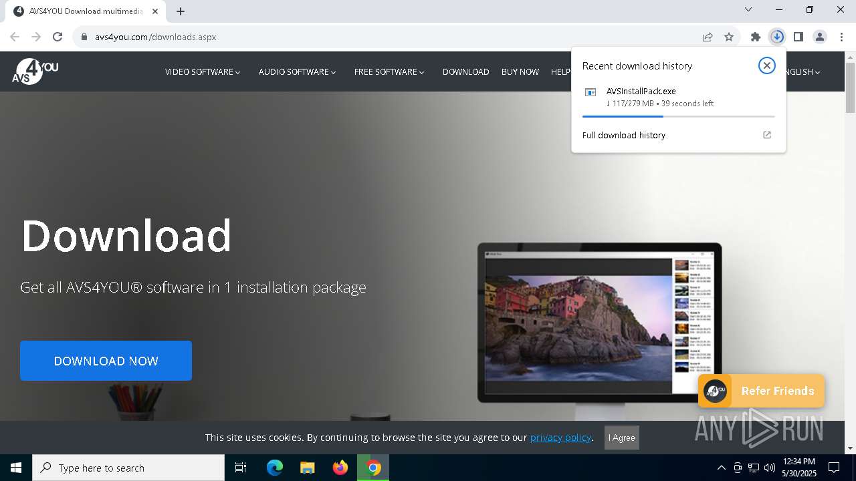Expand the VIDEO SOFTWARE menu
This screenshot has height=481, width=856.
pos(203,71)
